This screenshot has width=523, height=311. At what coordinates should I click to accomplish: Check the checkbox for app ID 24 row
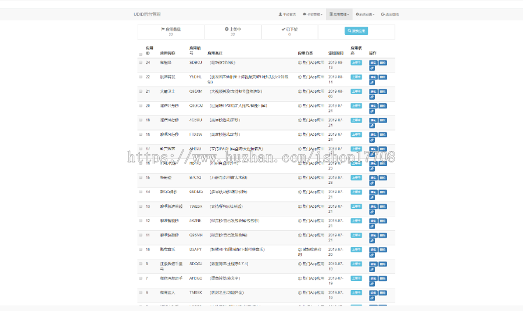141,63
